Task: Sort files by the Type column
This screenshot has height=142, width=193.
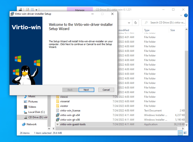Action: pyautogui.click(x=147, y=30)
